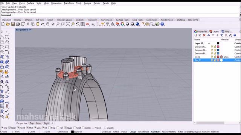The image size is (241, 135).
Task: Toggle Grid Snap in status bar
Action: (106, 132)
